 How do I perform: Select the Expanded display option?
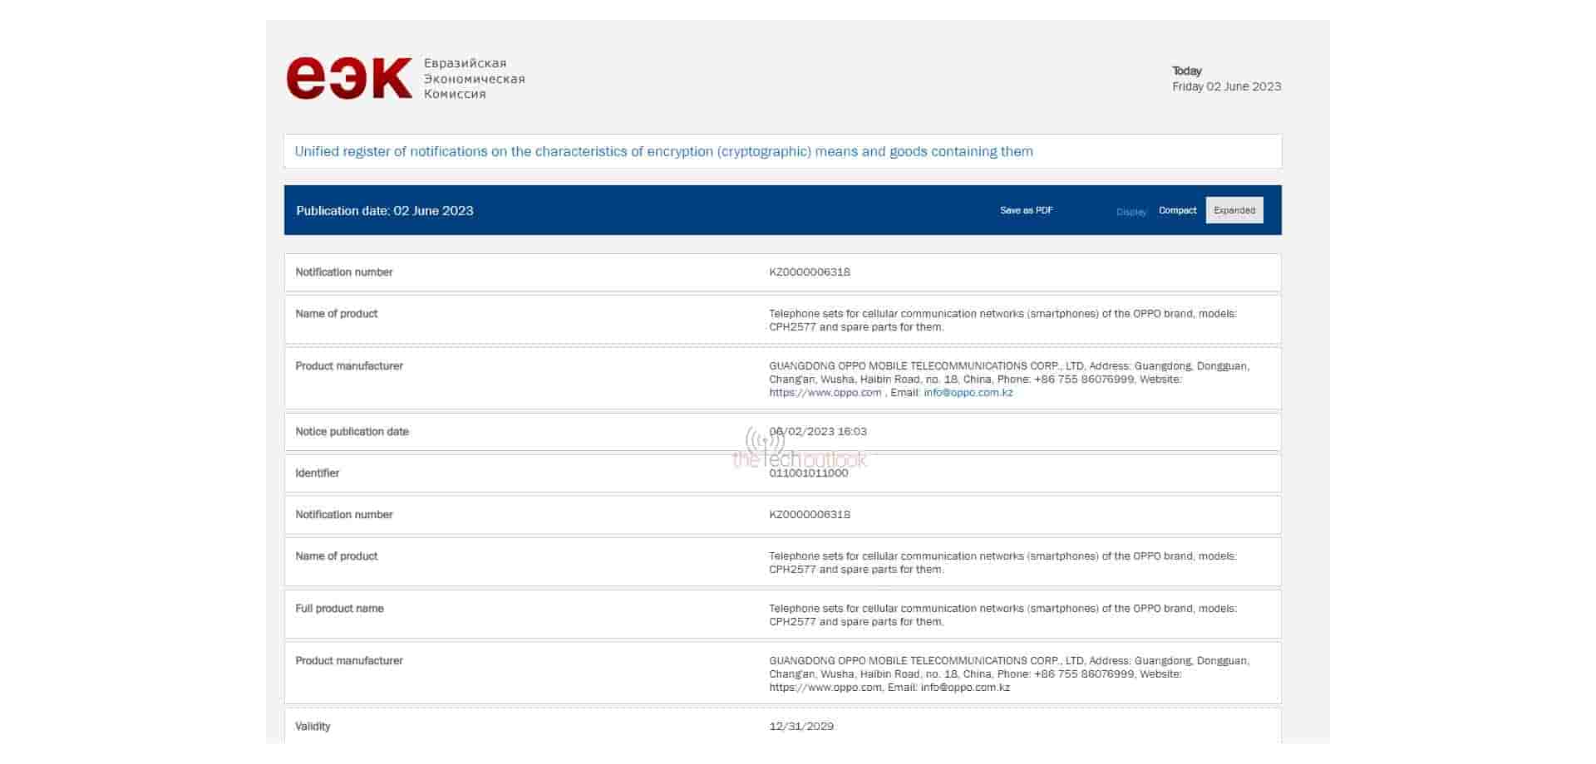point(1234,211)
